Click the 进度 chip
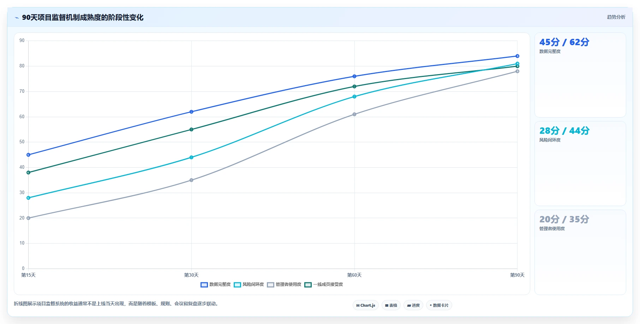This screenshot has width=640, height=324. pos(413,305)
